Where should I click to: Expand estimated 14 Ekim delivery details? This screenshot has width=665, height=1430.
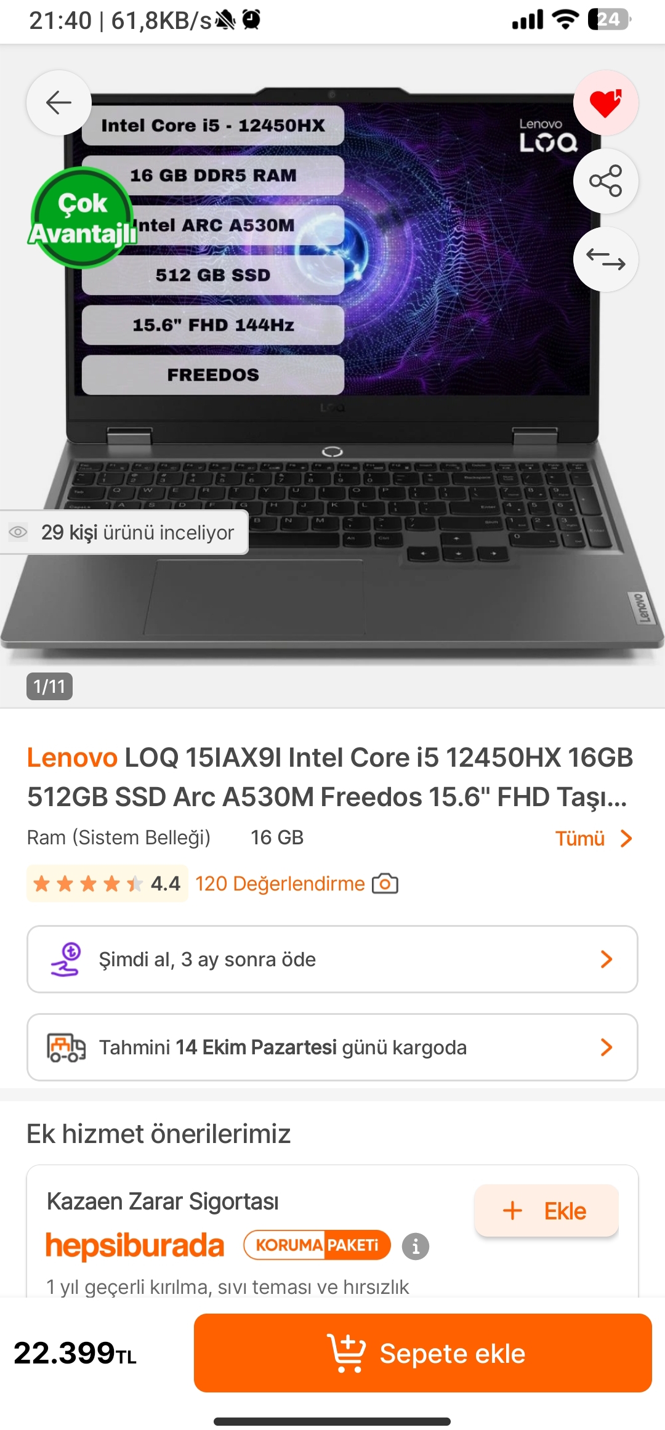point(332,1047)
